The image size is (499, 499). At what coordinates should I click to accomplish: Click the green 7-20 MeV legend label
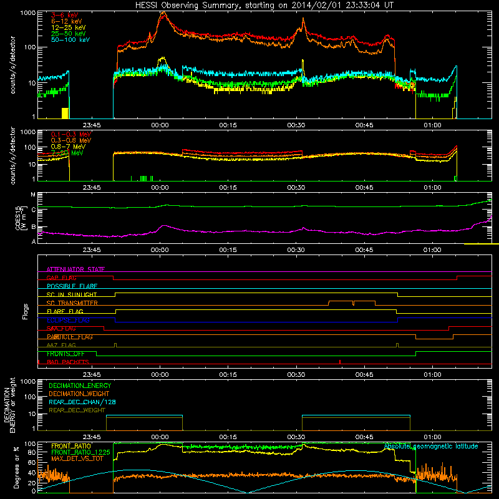(x=67, y=153)
